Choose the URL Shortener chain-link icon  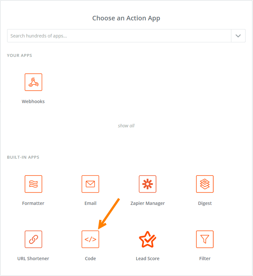pyautogui.click(x=33, y=239)
